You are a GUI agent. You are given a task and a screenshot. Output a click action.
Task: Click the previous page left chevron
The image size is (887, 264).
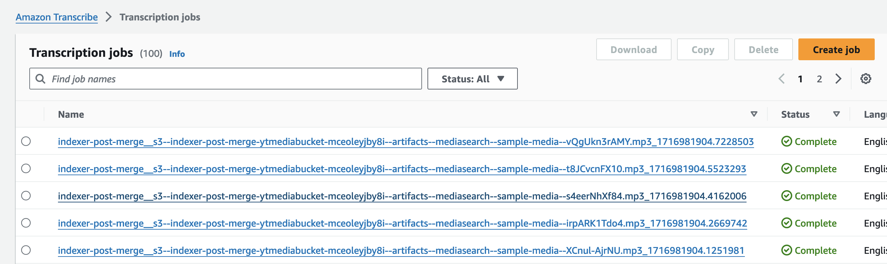point(781,79)
